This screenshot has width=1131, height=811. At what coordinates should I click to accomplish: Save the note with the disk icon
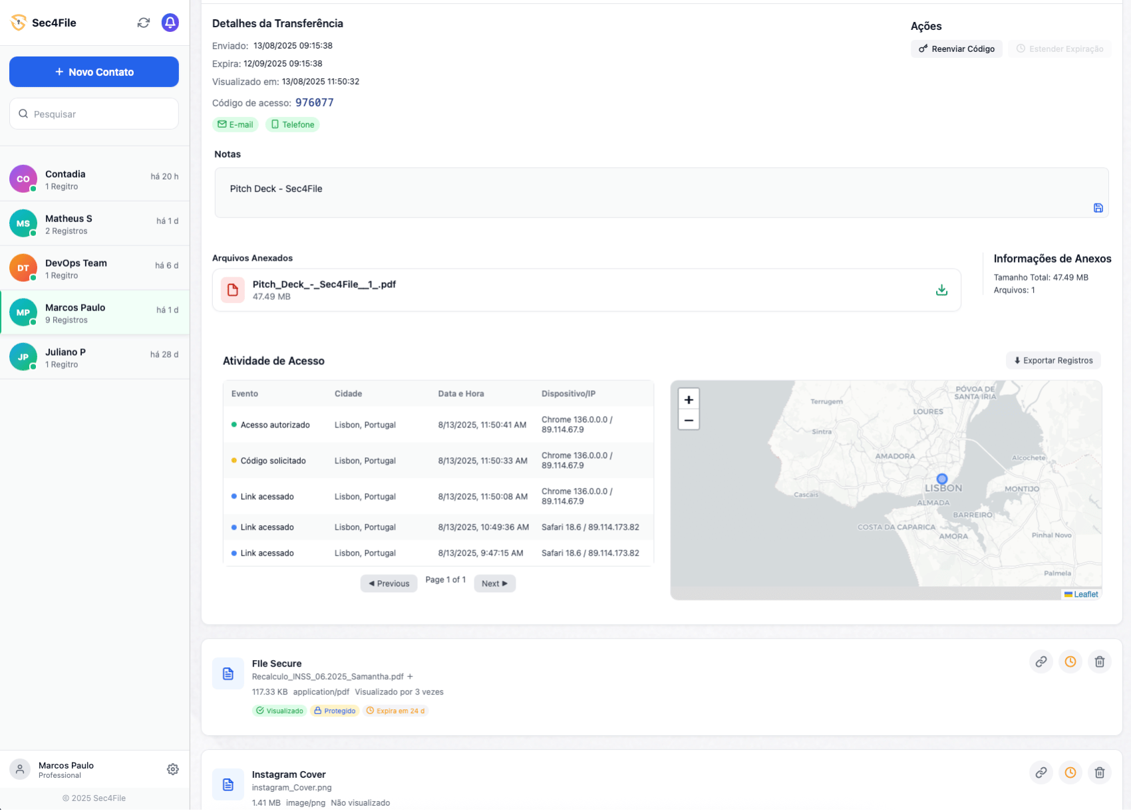(x=1098, y=208)
